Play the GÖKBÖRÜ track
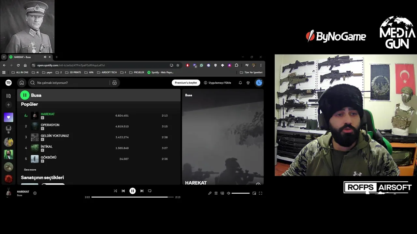The height and width of the screenshot is (234, 417). click(99, 159)
